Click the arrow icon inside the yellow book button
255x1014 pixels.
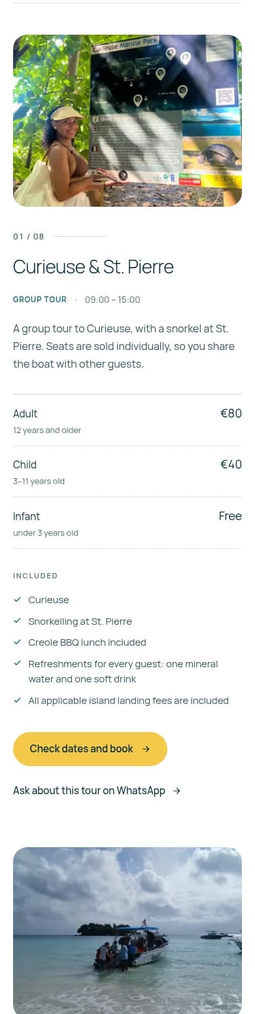coord(146,749)
